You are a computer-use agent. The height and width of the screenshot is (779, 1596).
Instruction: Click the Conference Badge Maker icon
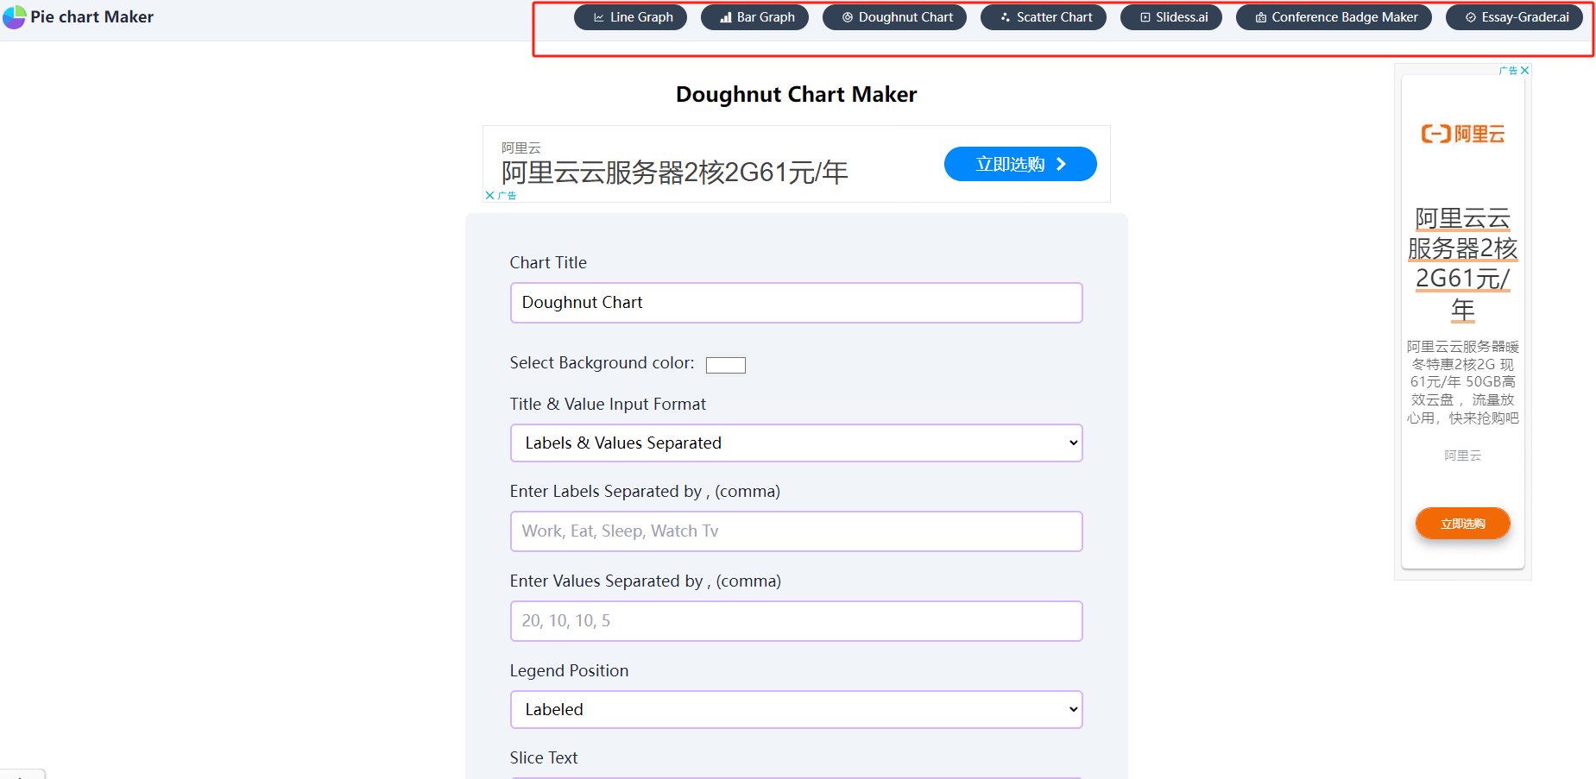1260,16
